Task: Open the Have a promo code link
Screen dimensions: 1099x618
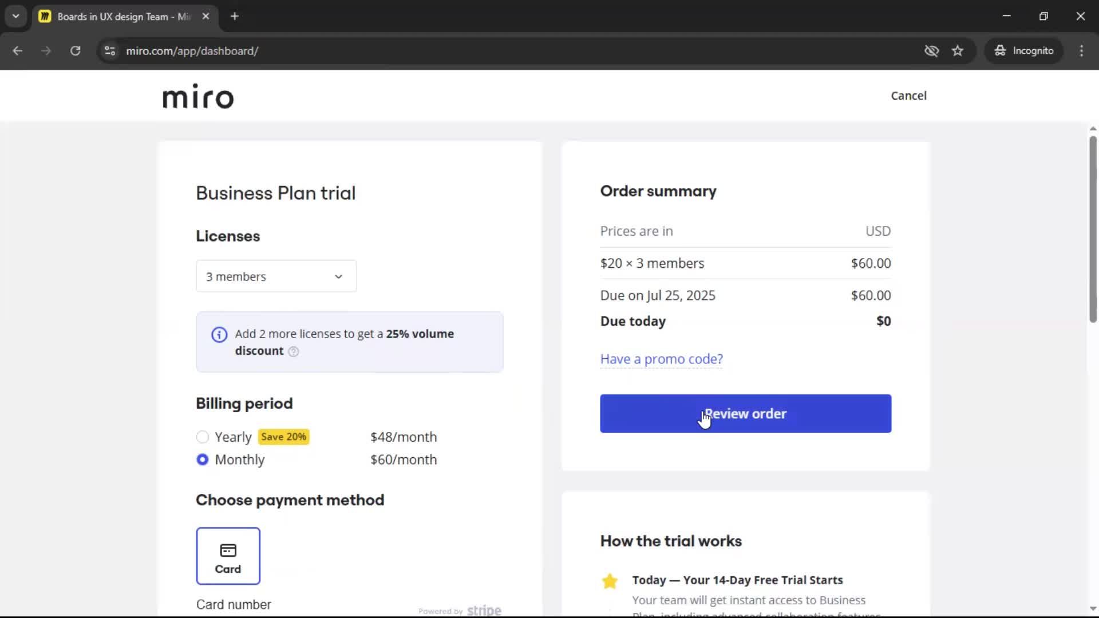Action: (x=661, y=359)
